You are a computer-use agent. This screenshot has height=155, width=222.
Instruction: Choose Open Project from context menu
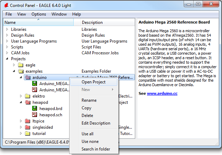[x=93, y=82]
